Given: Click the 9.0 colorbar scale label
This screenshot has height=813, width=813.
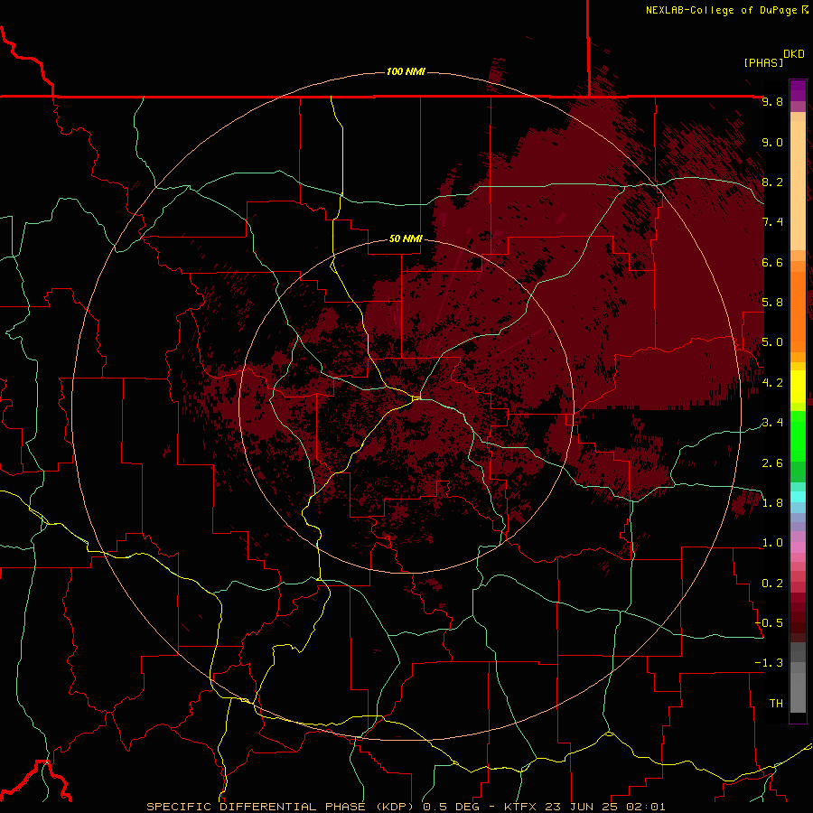Looking at the screenshot, I should click(772, 142).
